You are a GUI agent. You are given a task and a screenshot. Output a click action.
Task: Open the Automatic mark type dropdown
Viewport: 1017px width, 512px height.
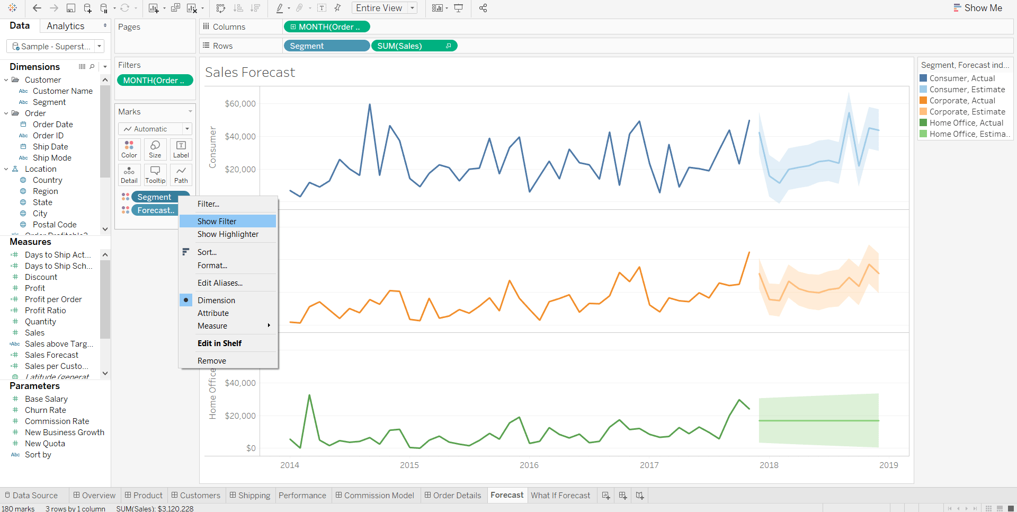(155, 129)
